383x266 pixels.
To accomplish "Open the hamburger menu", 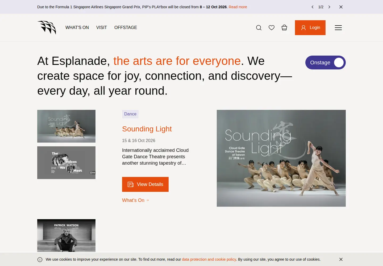I will [x=338, y=28].
